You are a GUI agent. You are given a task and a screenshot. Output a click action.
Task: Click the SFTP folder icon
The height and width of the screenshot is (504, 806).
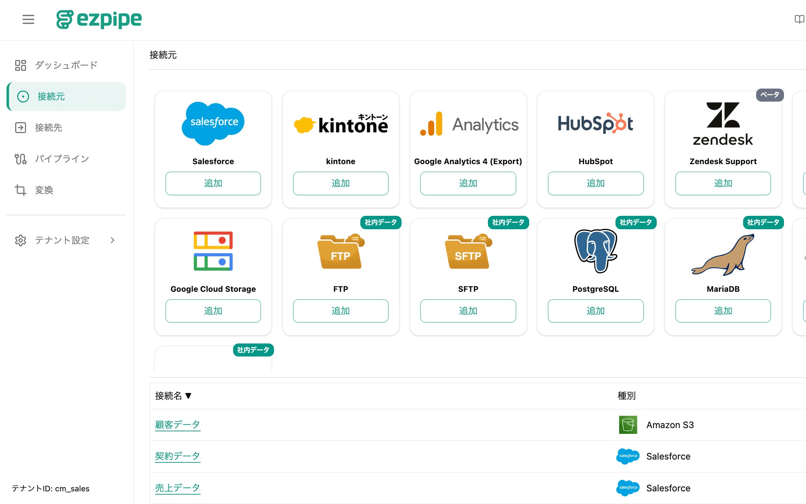468,251
